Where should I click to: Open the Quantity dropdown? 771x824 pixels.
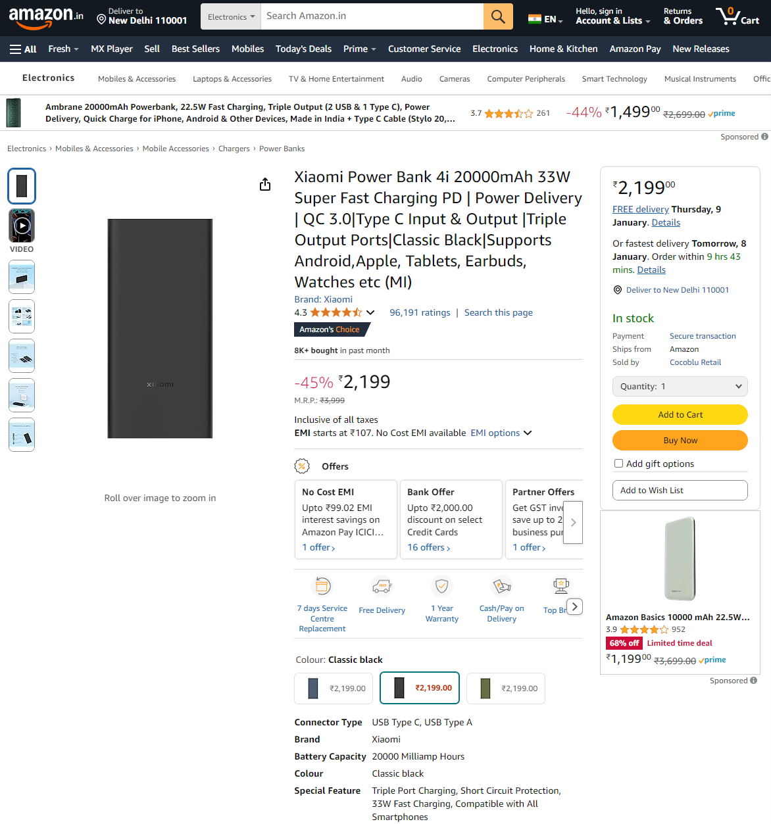(680, 387)
